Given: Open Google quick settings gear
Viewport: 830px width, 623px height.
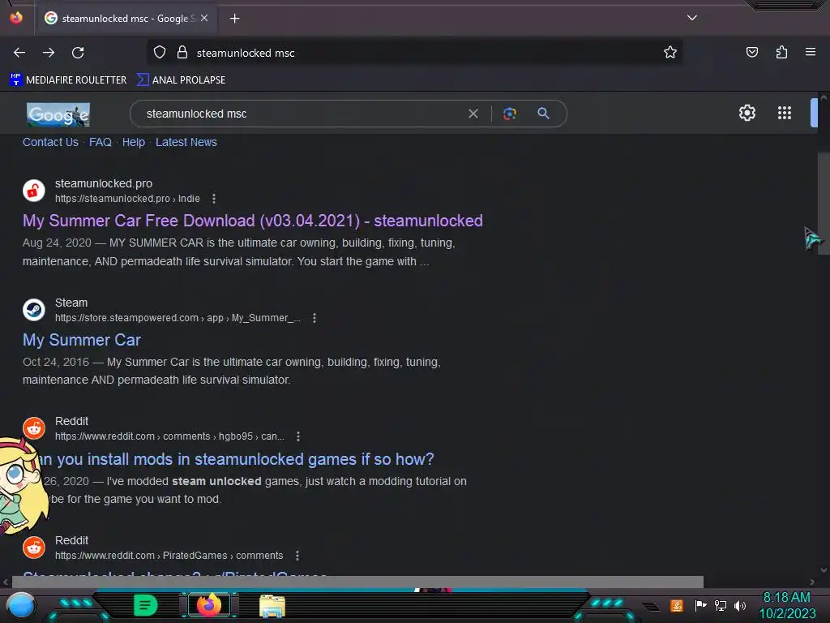Looking at the screenshot, I should pos(747,113).
